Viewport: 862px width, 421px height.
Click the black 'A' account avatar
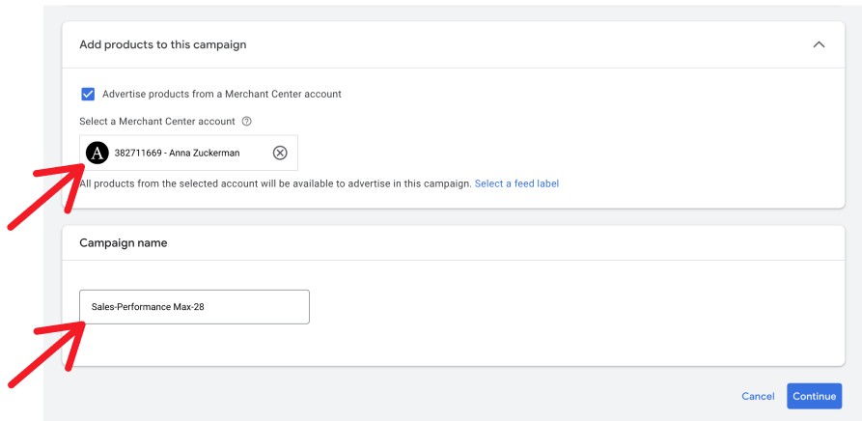click(x=97, y=153)
